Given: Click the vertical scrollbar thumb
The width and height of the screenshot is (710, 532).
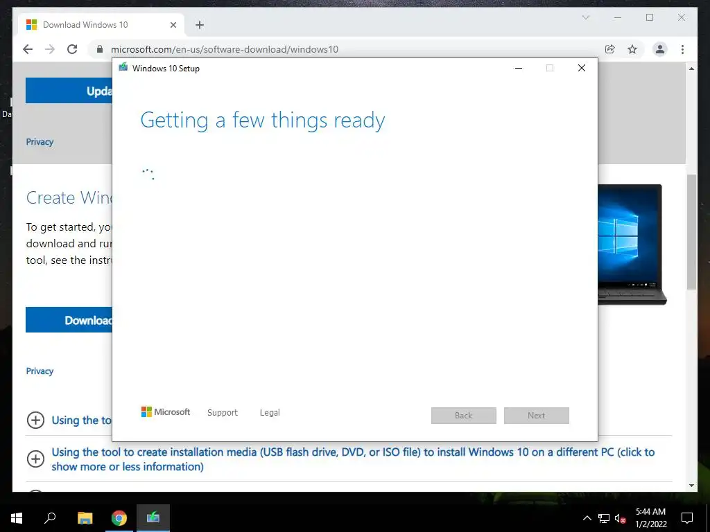Looking at the screenshot, I should [x=691, y=231].
